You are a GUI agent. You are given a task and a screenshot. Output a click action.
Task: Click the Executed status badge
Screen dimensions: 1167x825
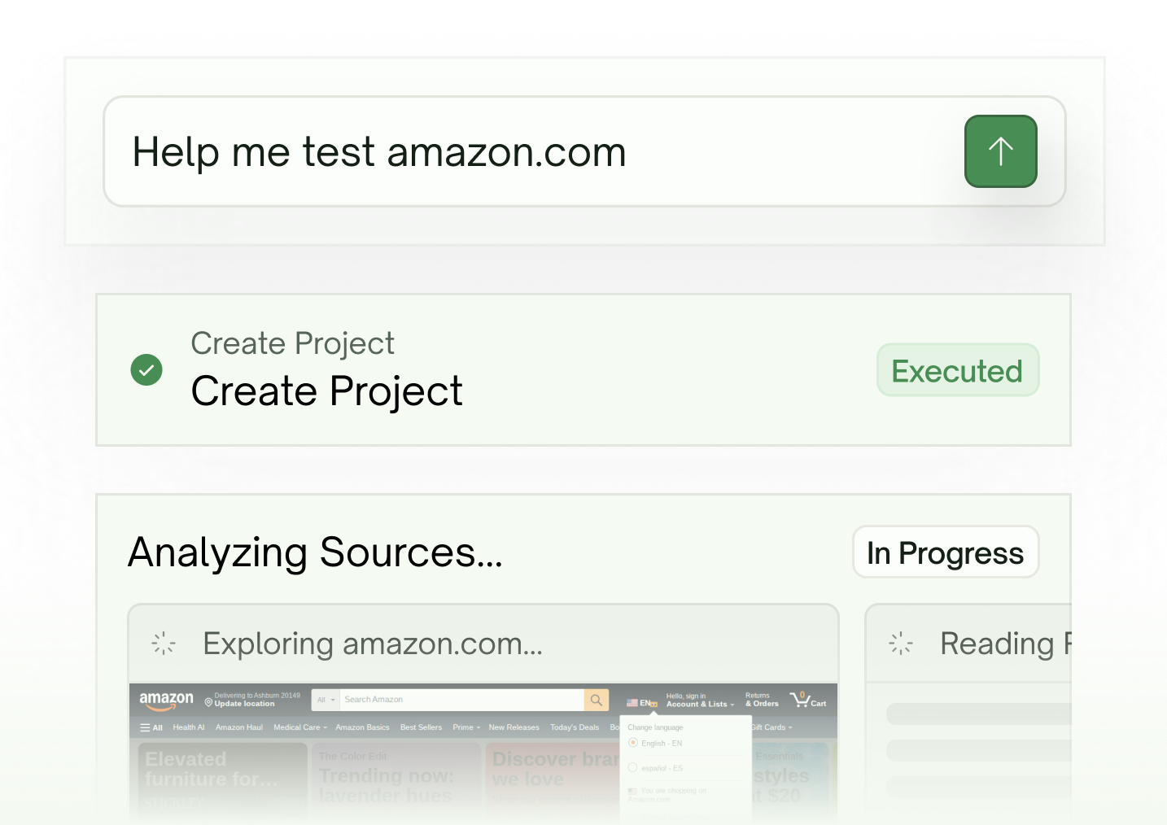(958, 370)
